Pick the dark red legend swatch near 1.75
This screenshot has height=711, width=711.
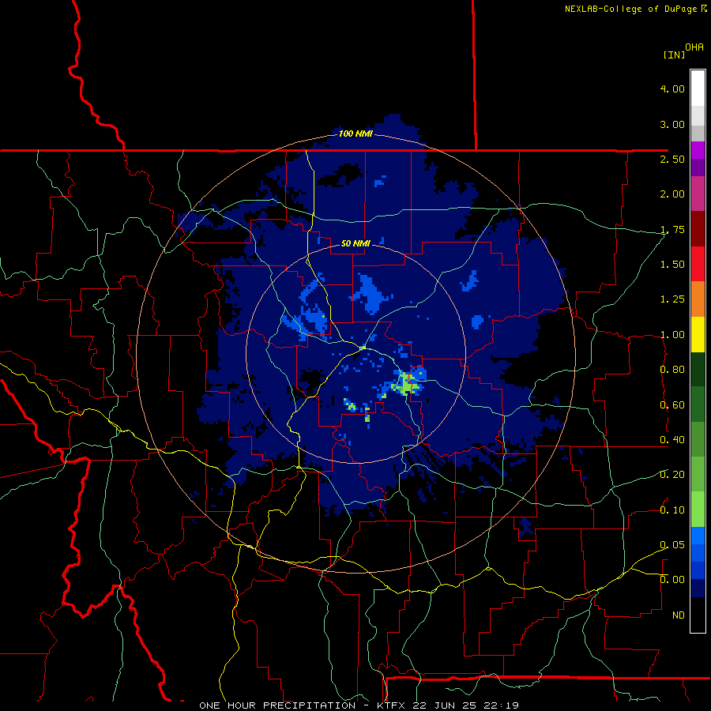698,229
